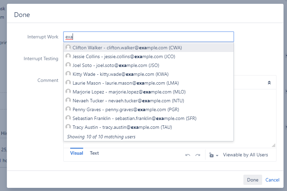Select Clifton Walker from user suggestions
This screenshot has height=191, width=287.
(x=148, y=48)
